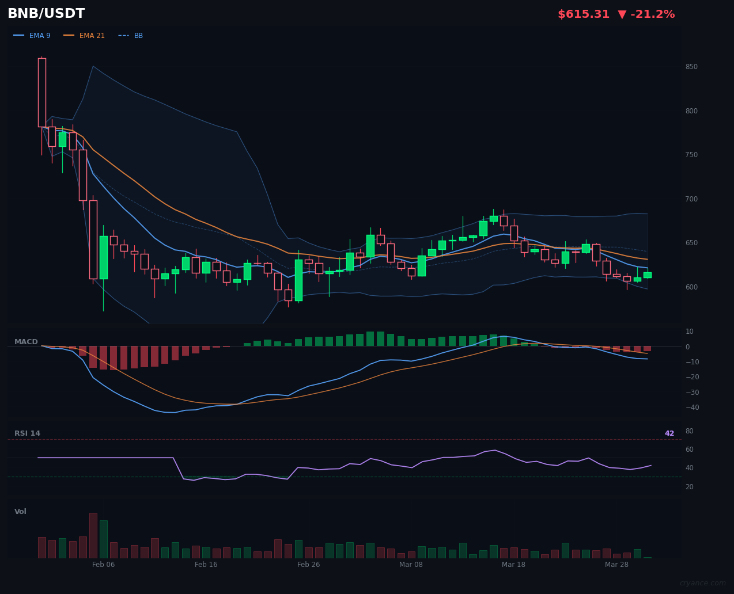This screenshot has height=594, width=734.
Task: Toggle the EMA 21 legend label
Action: click(x=92, y=36)
